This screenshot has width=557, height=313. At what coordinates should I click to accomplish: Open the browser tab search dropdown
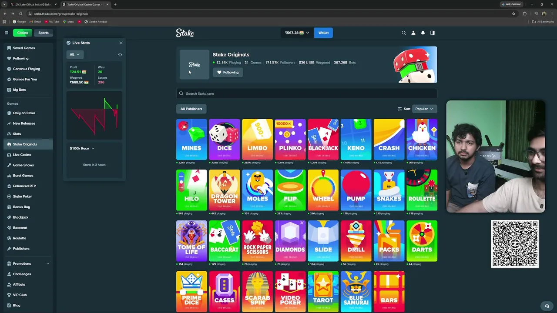point(4,4)
